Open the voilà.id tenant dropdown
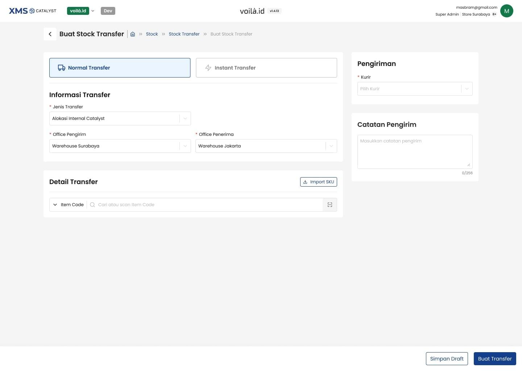Image resolution: width=522 pixels, height=371 pixels. tap(81, 11)
